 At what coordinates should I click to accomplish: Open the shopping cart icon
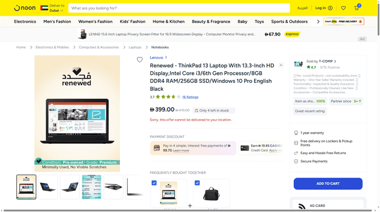[x=357, y=8]
